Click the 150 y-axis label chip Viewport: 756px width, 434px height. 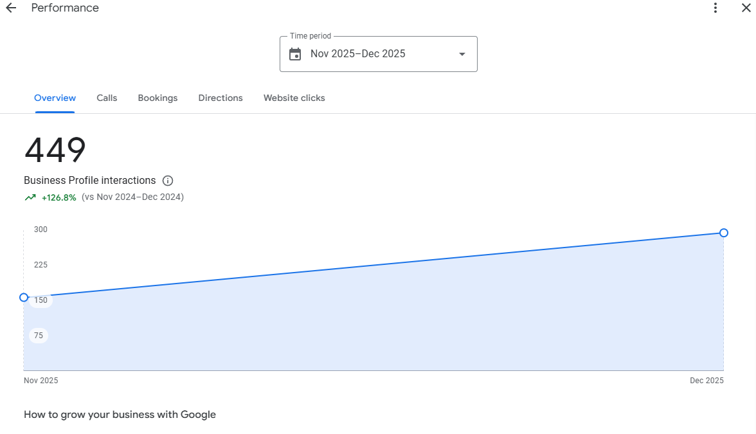pos(40,300)
